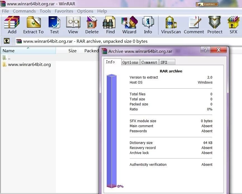The width and height of the screenshot is (242, 194).
Task: Click the 'Authenticity verification' label
Action: [148, 165]
